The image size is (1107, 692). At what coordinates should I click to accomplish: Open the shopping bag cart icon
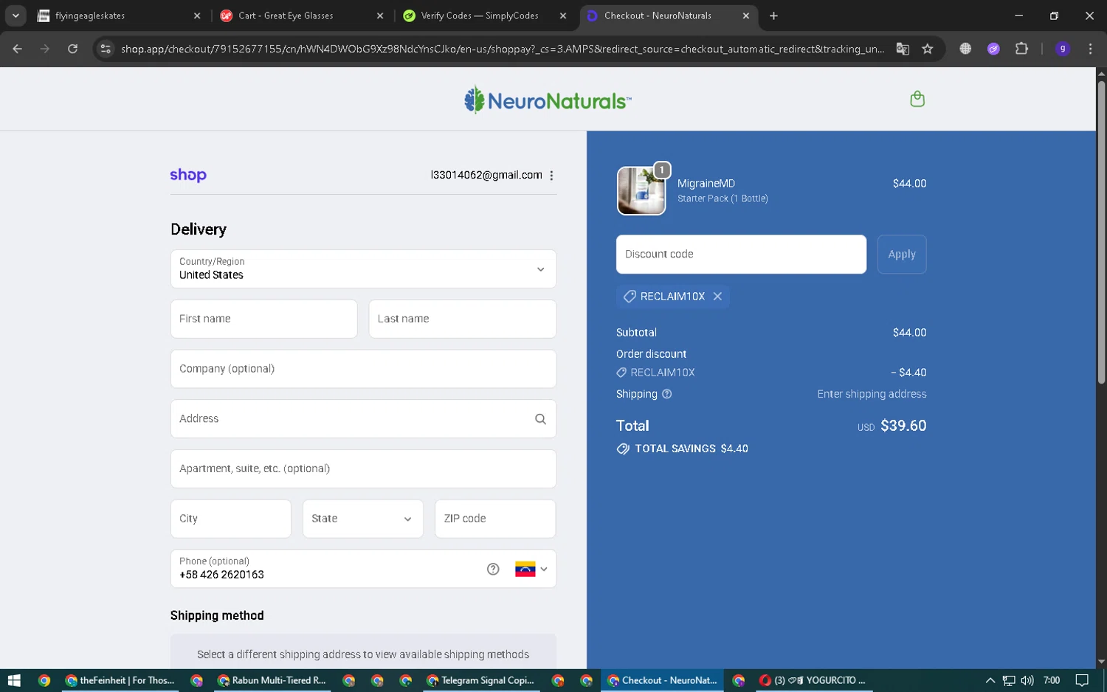click(x=917, y=99)
